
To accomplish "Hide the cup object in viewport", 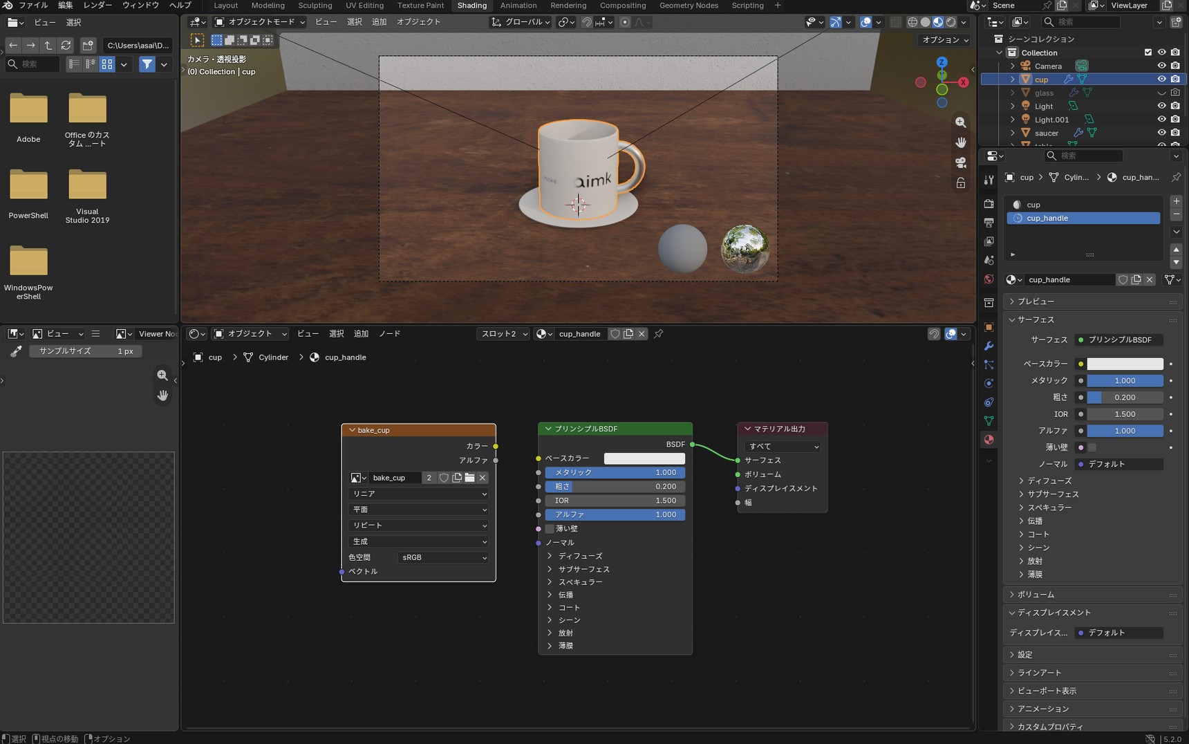I will point(1161,79).
